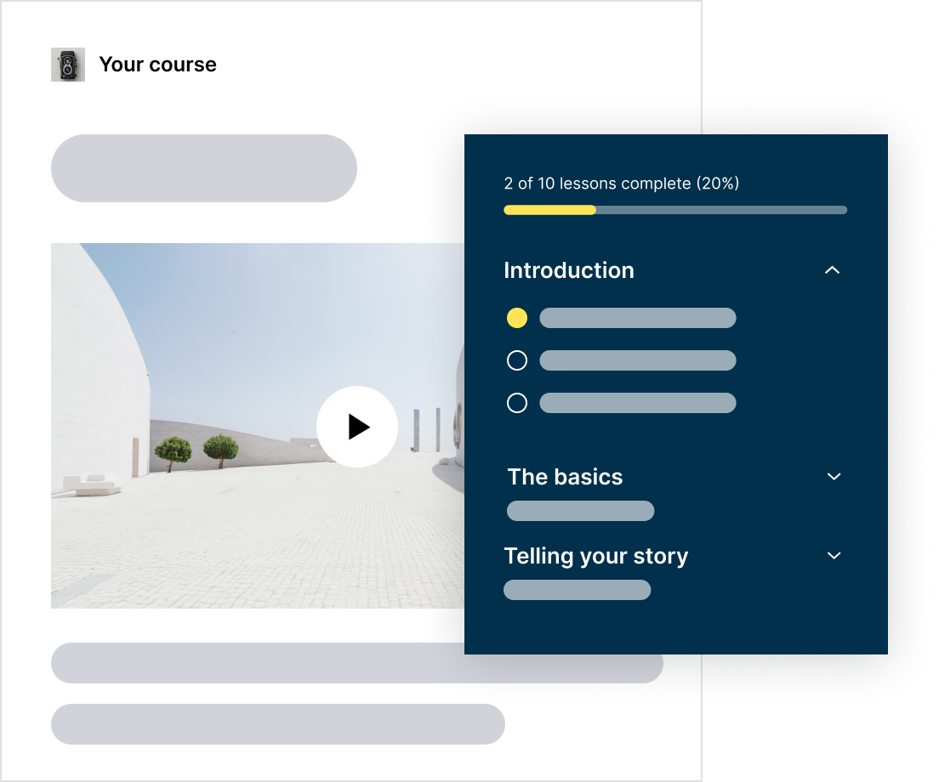Viewport: 939px width, 782px height.
Task: Open The basics section title
Action: (x=564, y=476)
